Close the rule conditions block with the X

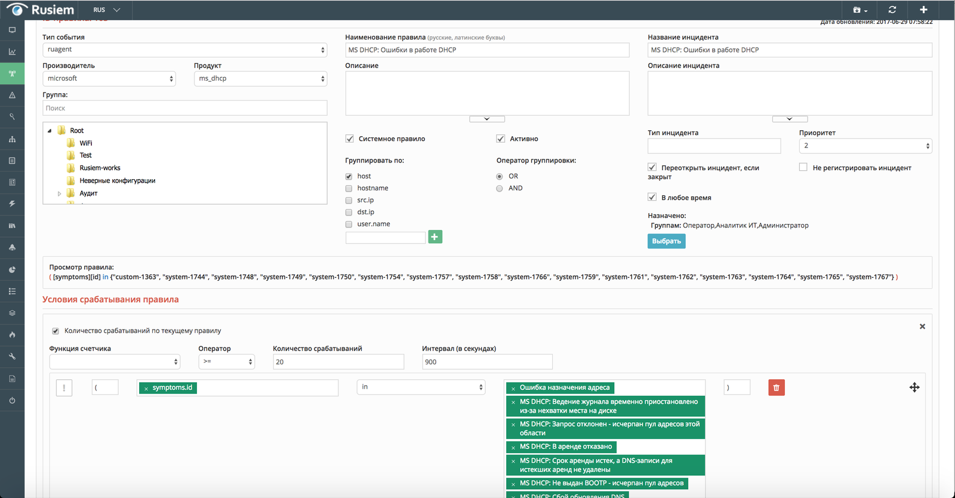(x=922, y=327)
